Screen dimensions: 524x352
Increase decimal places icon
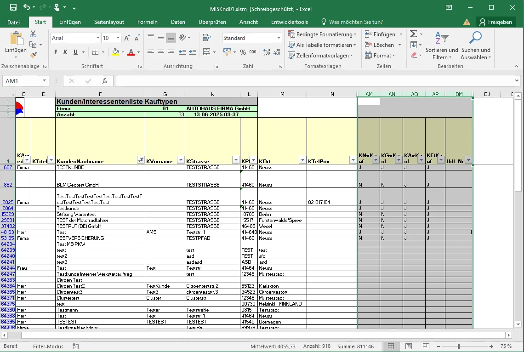coord(267,52)
